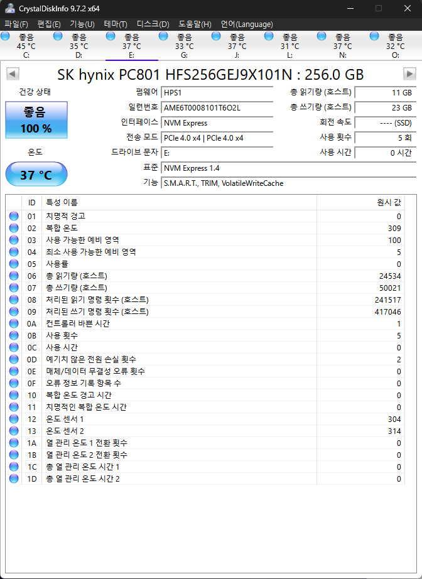Click the interface field NVM Express

(x=217, y=123)
